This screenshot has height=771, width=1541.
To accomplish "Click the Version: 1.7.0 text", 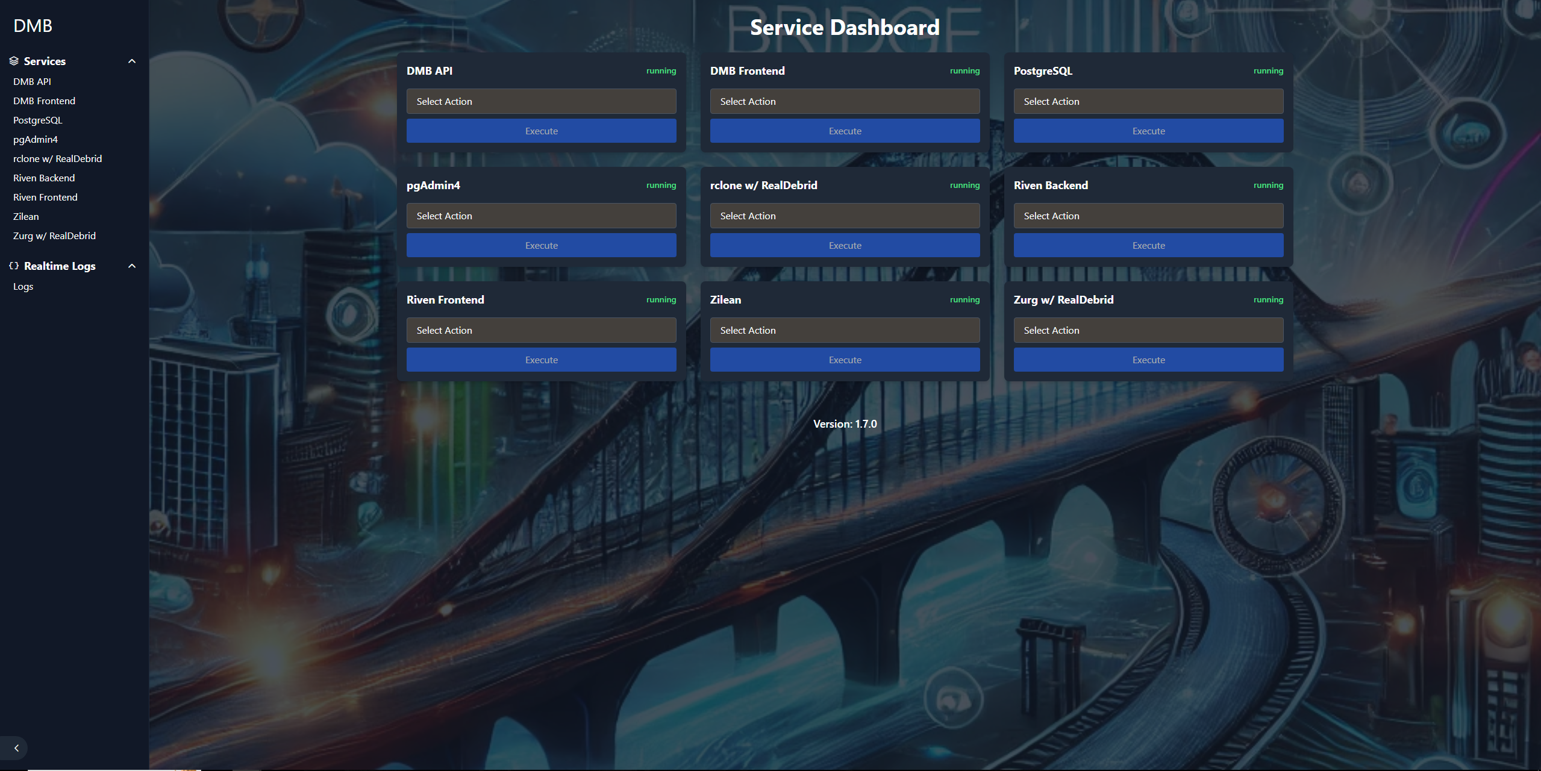I will [845, 423].
